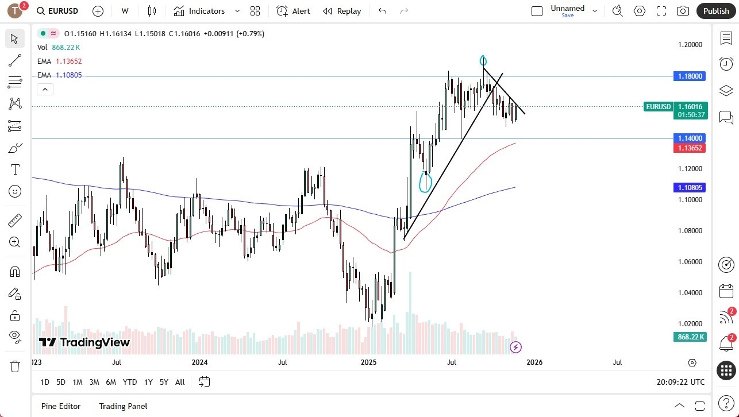Select the Text annotation tool

(x=15, y=169)
